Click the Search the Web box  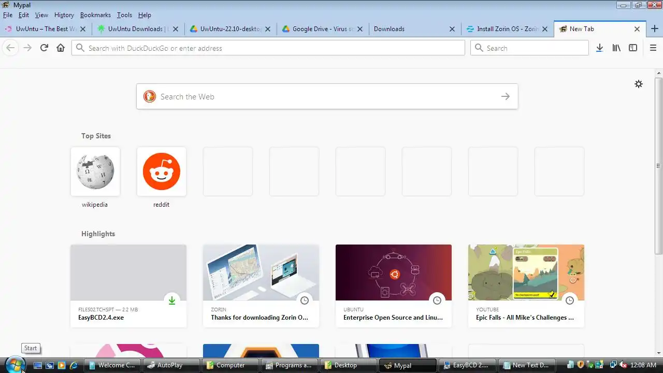tap(327, 96)
